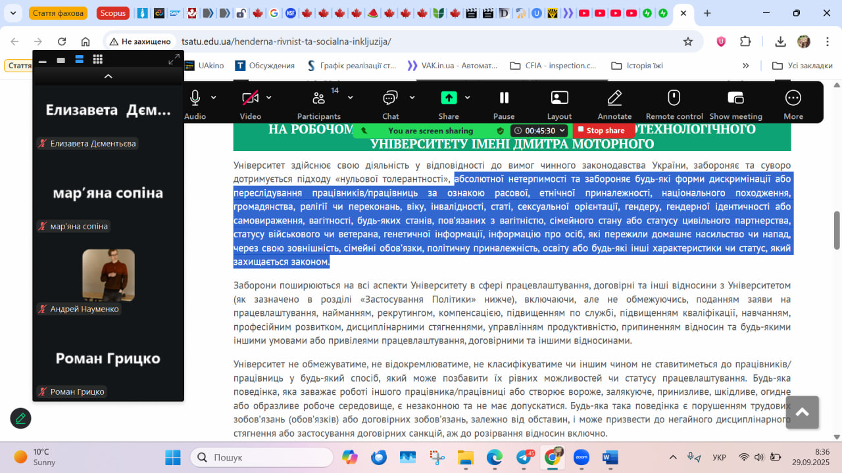The image size is (842, 473).
Task: Click the scroll-to-top arrow button
Action: coord(802,413)
